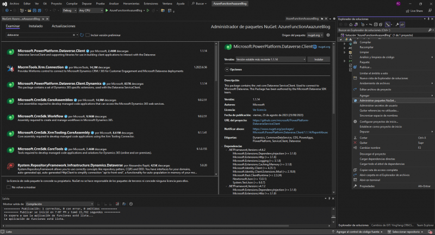
Task: Open the Debug configuration dropdown
Action: click(70, 10)
